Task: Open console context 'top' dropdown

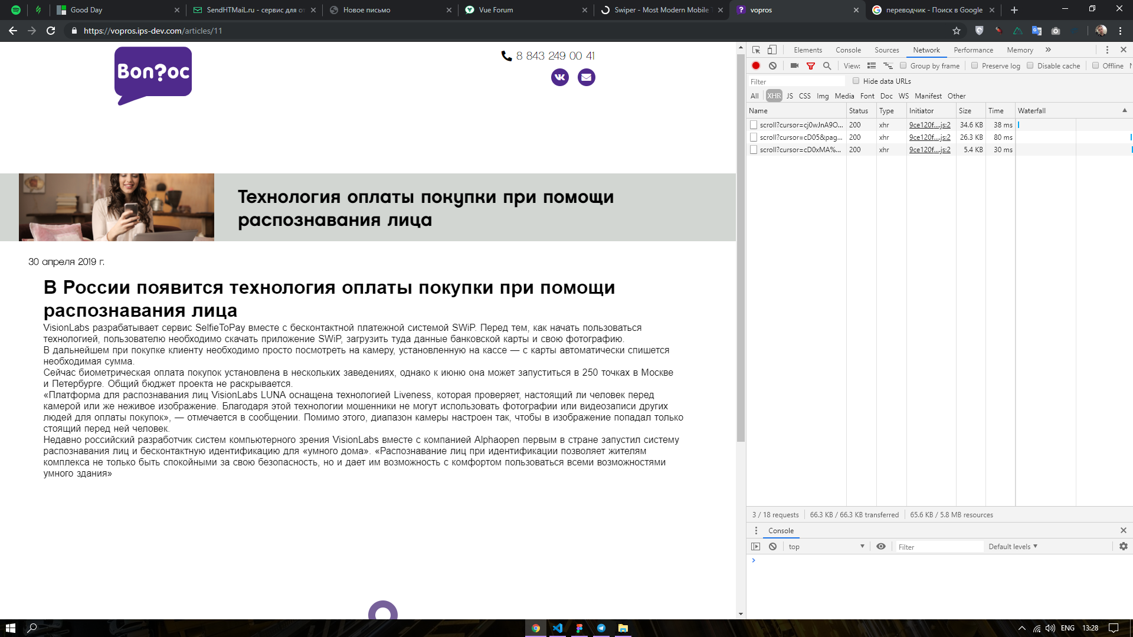Action: click(826, 547)
